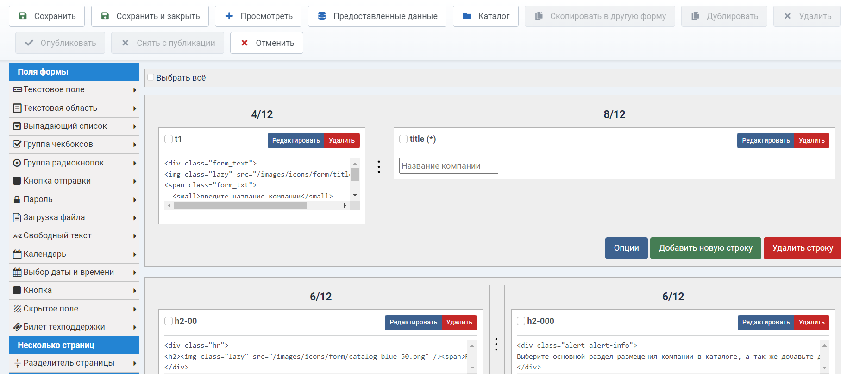Click the Название компании input field

(x=448, y=166)
